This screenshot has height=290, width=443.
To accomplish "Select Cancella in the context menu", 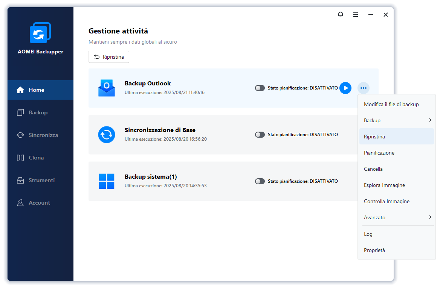I will (373, 169).
